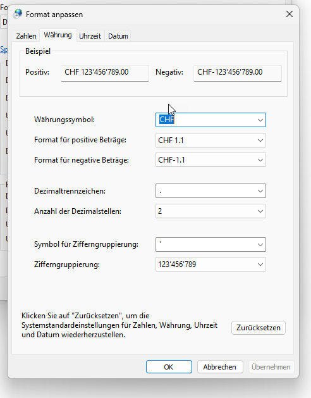Click the Symbol für Zifferngruppierung text field

205,244
